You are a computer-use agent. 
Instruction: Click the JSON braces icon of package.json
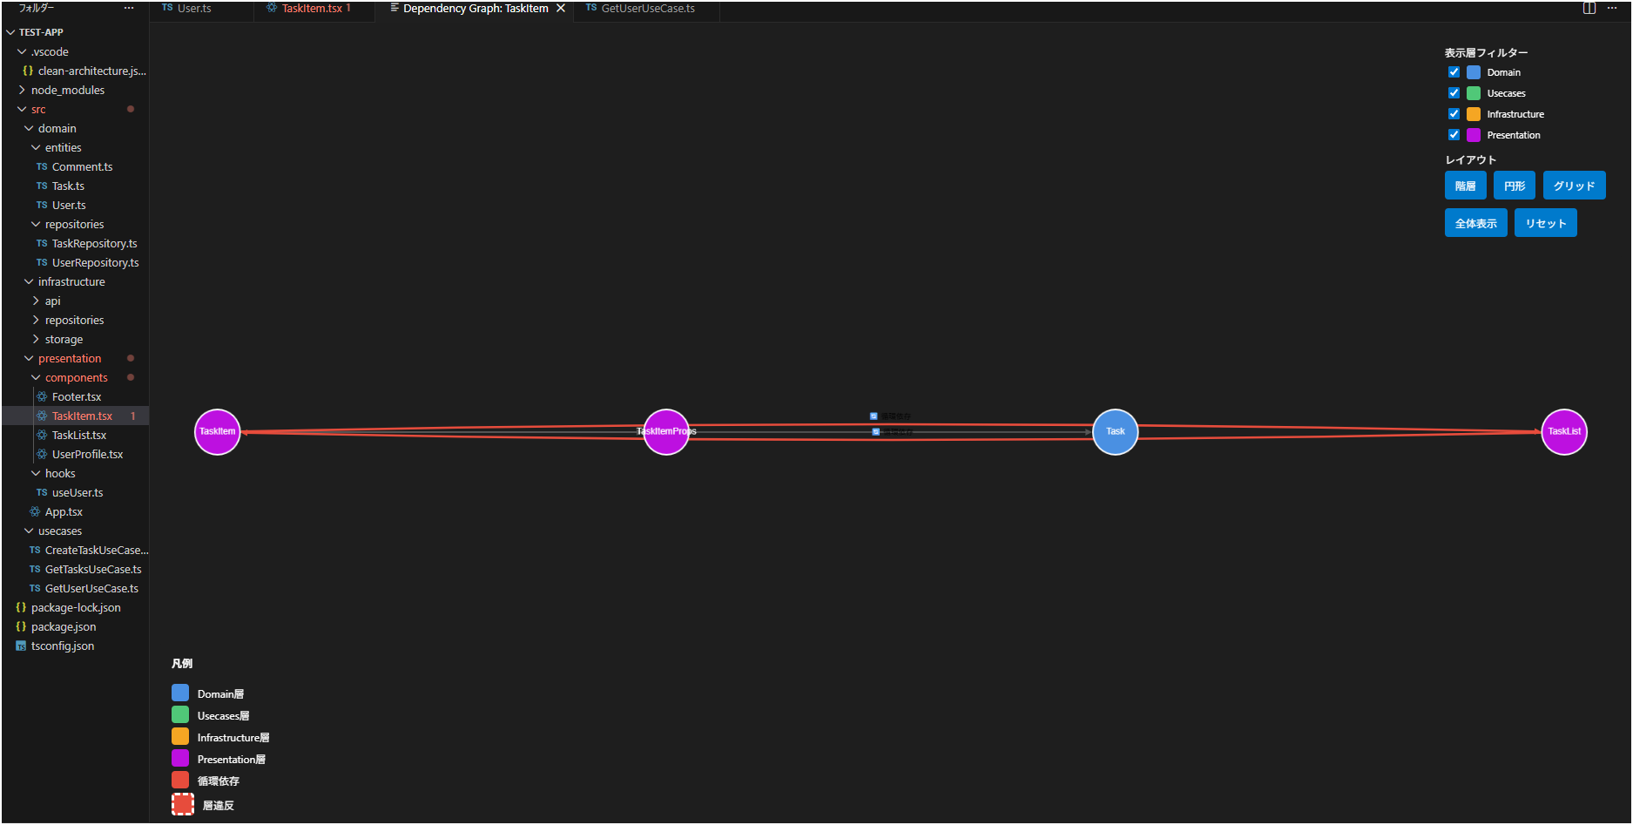21,626
